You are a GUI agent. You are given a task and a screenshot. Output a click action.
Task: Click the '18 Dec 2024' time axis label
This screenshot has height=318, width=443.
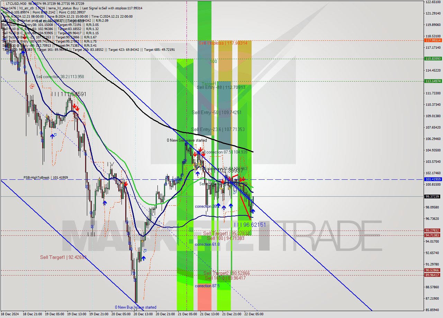pyautogui.click(x=10, y=314)
